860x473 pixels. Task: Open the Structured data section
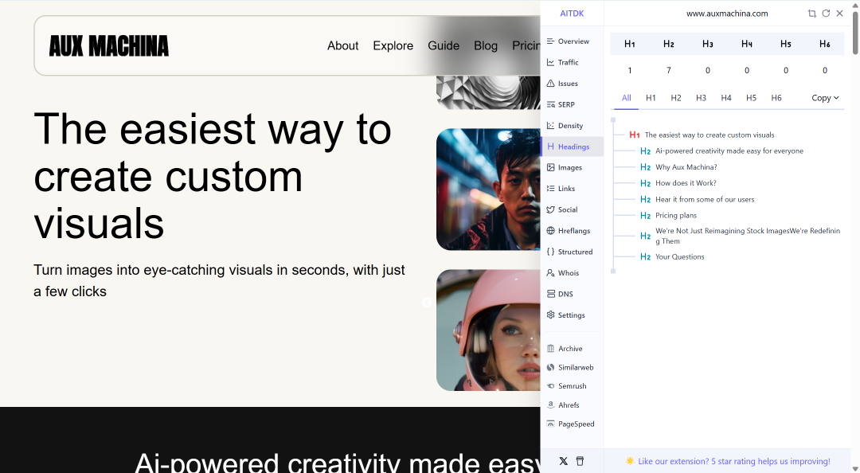tap(572, 252)
